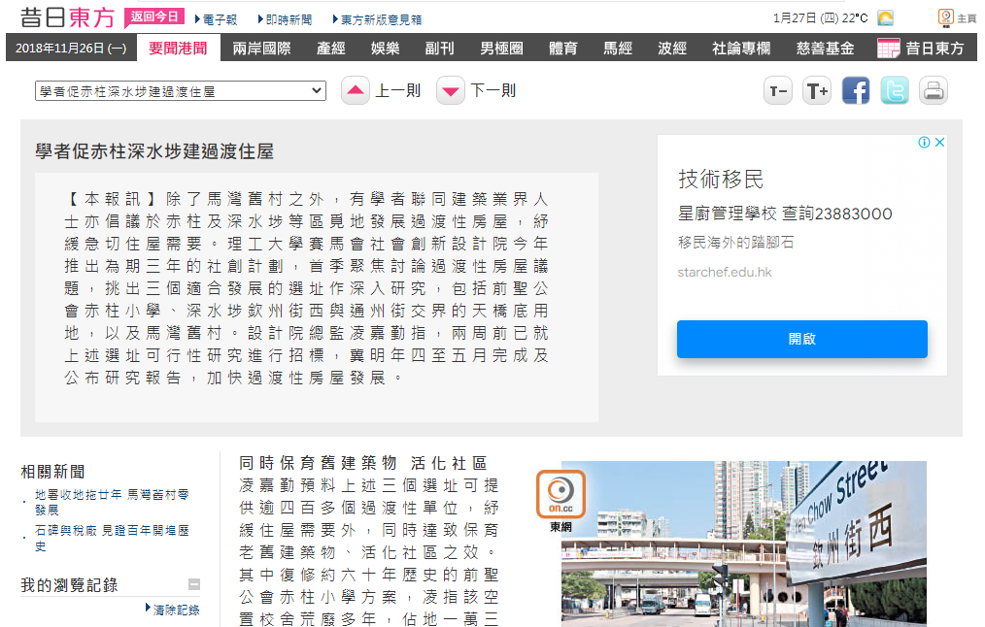Screen dimensions: 985x627
Task: Switch to the 兩岸國際 tab
Action: 261,49
